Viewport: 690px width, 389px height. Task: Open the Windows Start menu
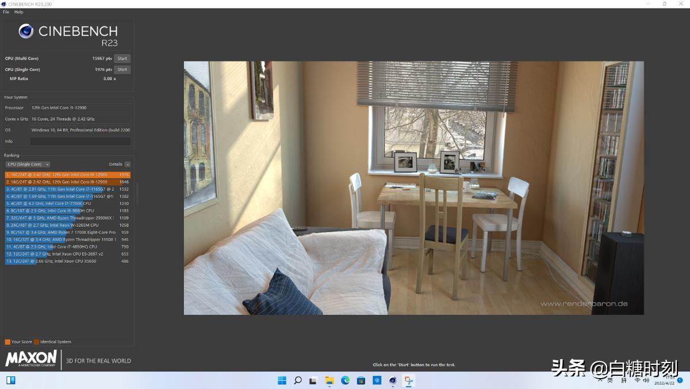click(x=282, y=380)
